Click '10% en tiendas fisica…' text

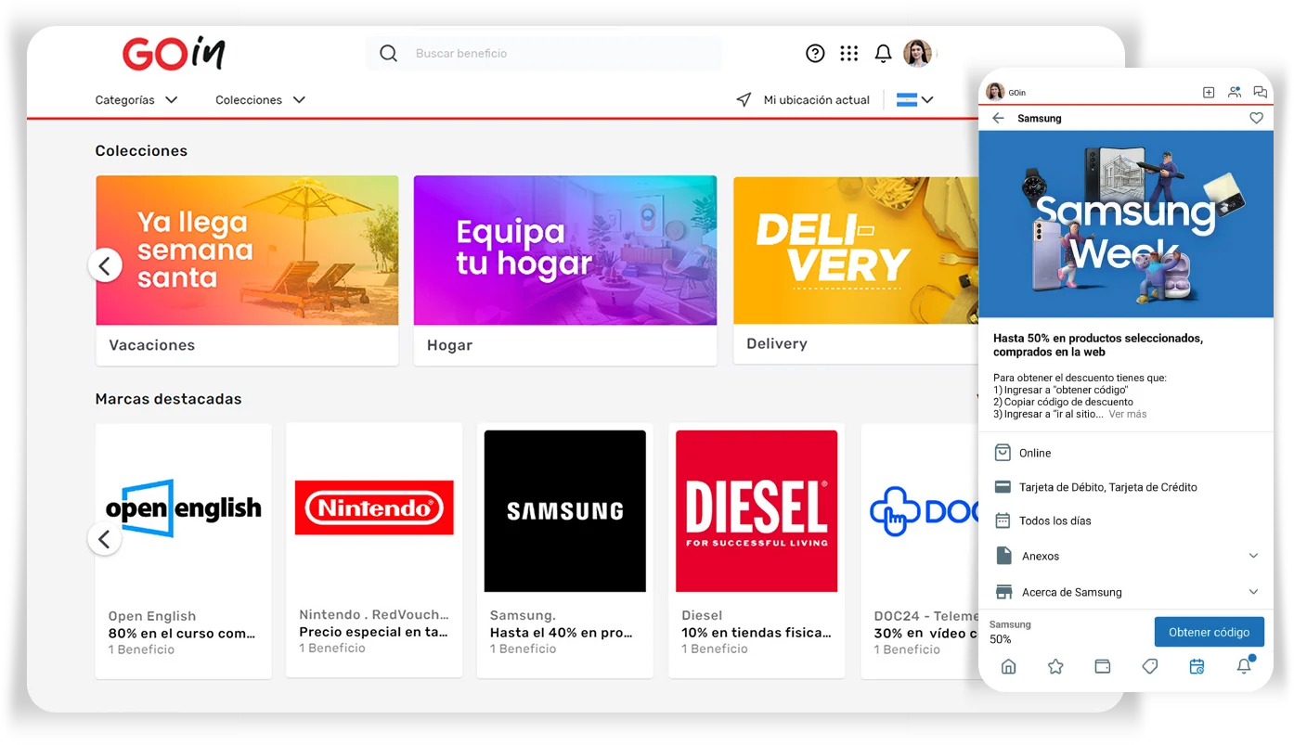pyautogui.click(x=757, y=633)
